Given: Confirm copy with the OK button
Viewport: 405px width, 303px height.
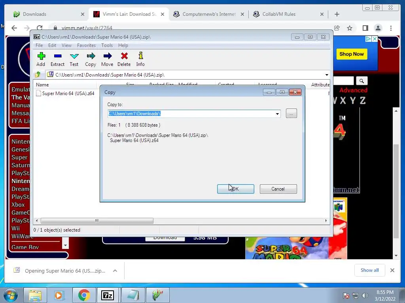Looking at the screenshot, I should (236, 189).
